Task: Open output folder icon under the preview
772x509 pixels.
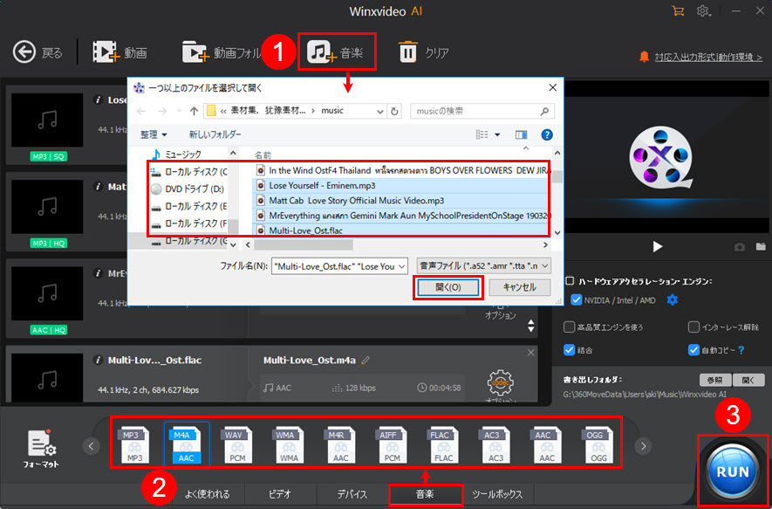Action: click(x=761, y=247)
